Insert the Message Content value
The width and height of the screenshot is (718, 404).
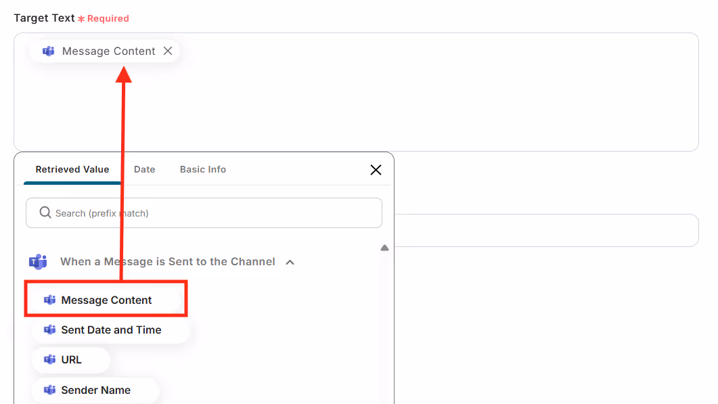106,300
